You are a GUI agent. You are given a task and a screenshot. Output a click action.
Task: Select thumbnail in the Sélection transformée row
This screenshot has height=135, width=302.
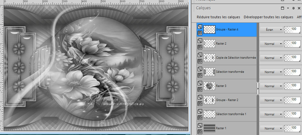pyautogui.click(x=209, y=72)
